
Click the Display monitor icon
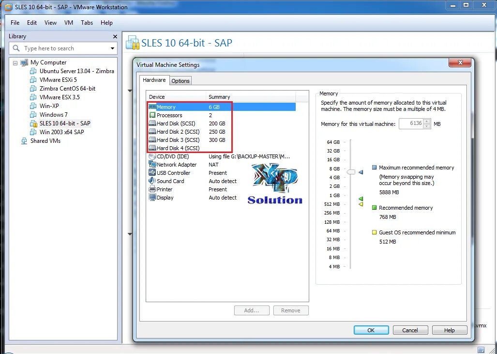click(x=152, y=197)
